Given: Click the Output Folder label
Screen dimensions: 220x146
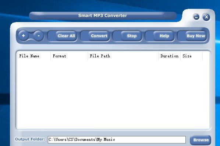Looking at the screenshot, I should (30, 139).
